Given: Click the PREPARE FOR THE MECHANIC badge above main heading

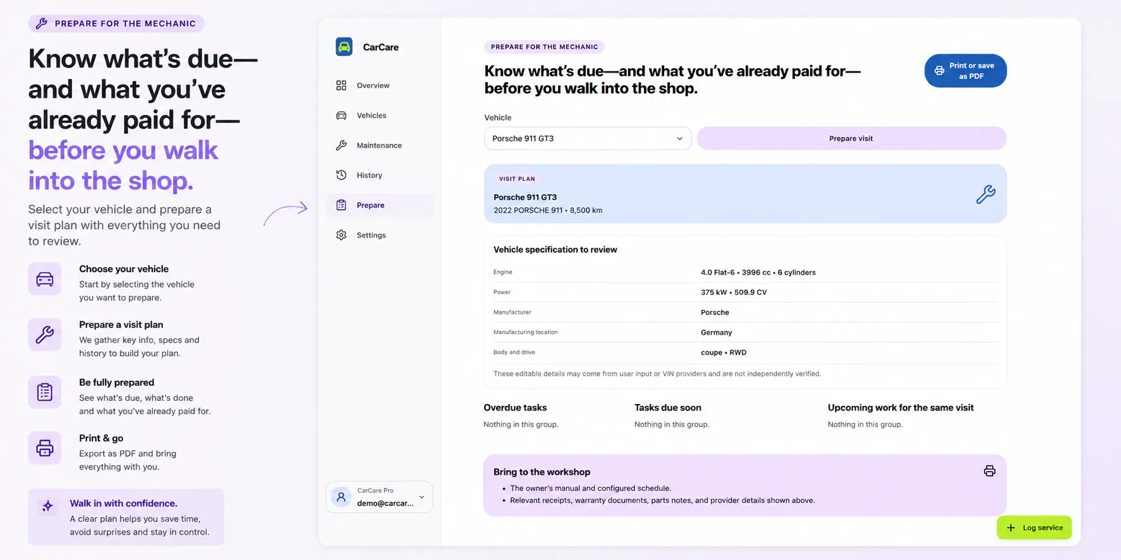Looking at the screenshot, I should tap(544, 47).
